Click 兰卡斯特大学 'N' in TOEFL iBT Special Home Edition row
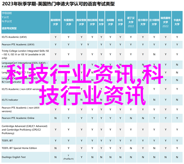Image resolution: width=184 pixels, height=164 pixels. coord(154,148)
